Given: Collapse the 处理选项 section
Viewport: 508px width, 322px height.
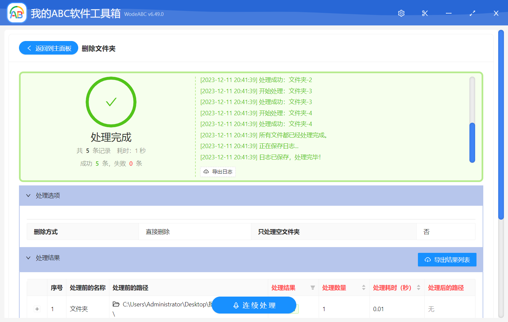Looking at the screenshot, I should [28, 196].
